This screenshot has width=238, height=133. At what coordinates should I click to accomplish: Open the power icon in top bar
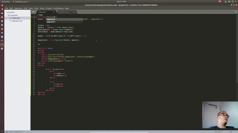(x=232, y=1)
